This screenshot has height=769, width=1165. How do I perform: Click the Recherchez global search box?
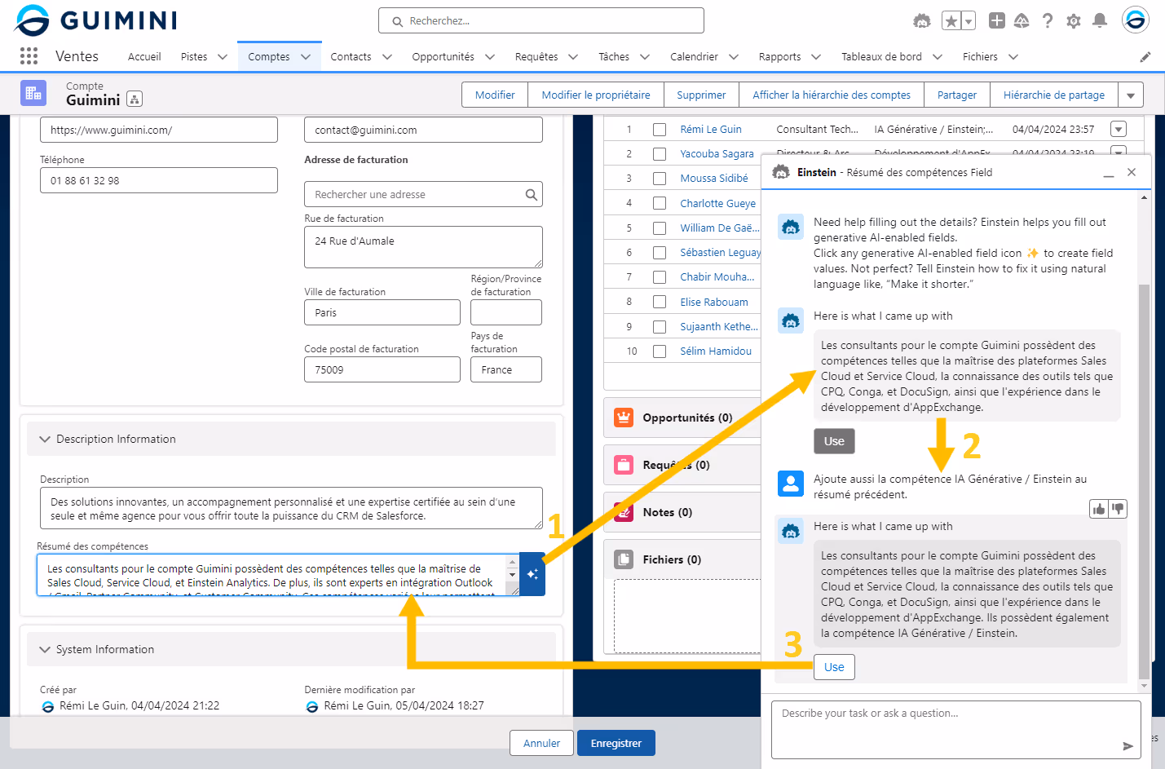point(541,20)
